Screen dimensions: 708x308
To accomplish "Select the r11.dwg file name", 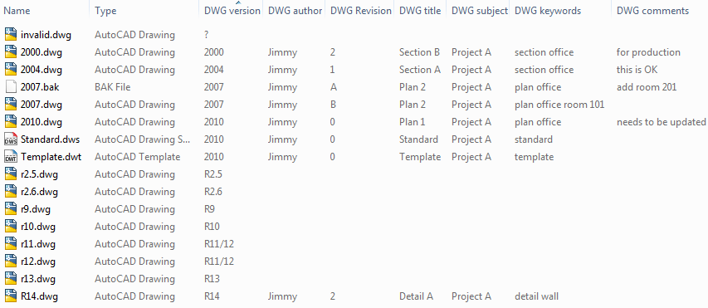I will (38, 244).
